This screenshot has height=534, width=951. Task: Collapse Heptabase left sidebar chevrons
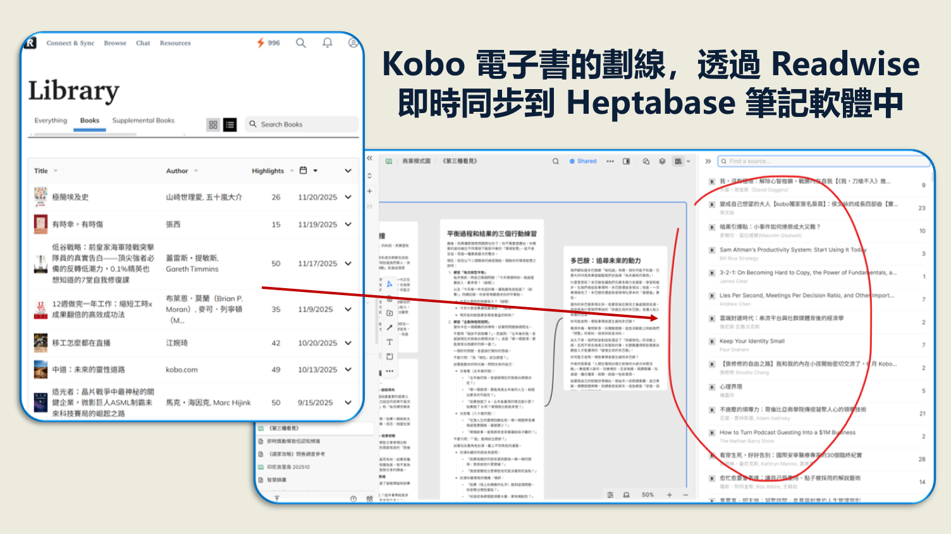[x=370, y=158]
